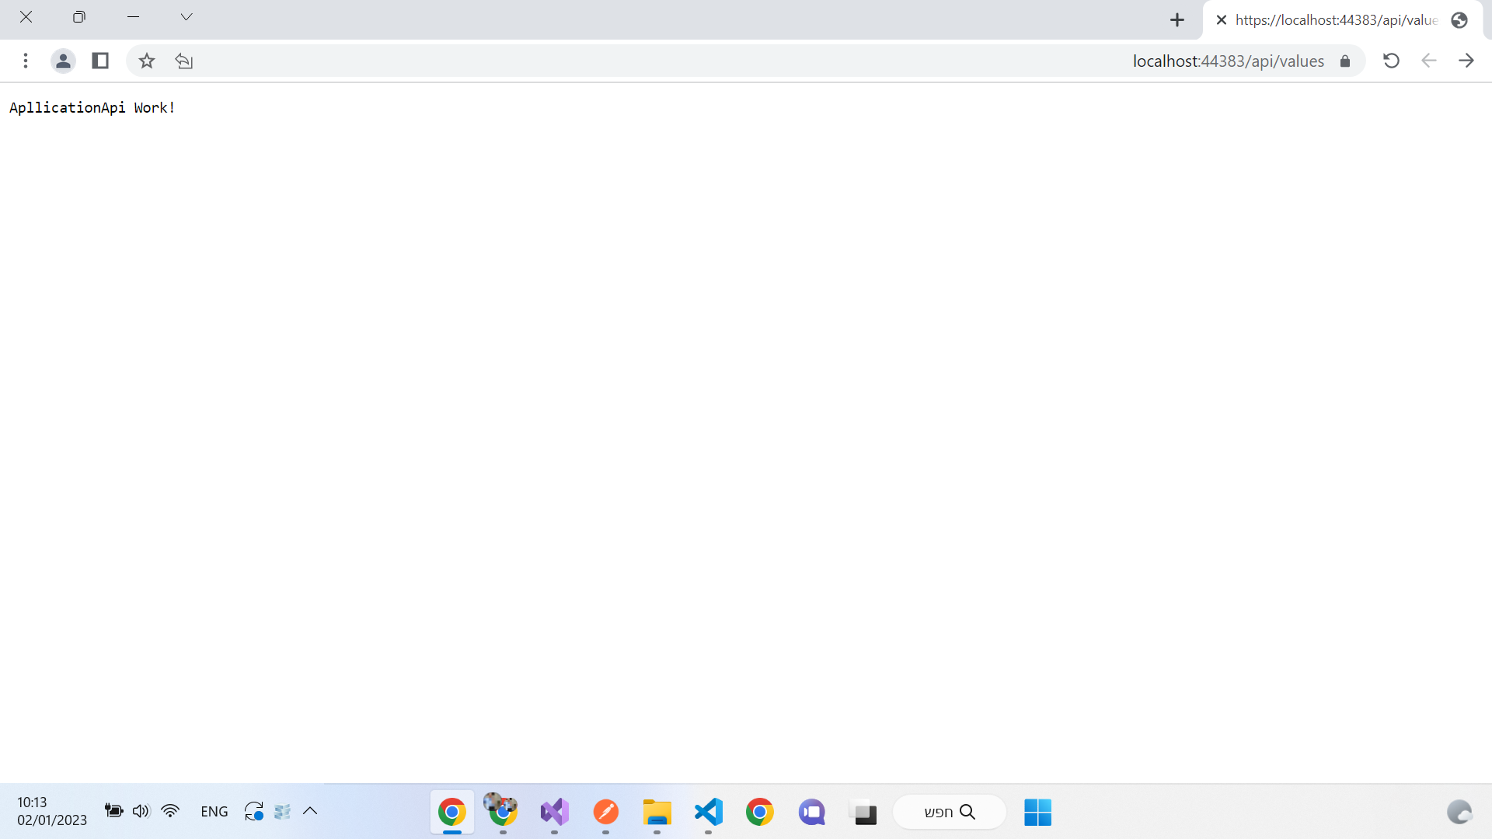Open the side panel icon

click(x=100, y=61)
